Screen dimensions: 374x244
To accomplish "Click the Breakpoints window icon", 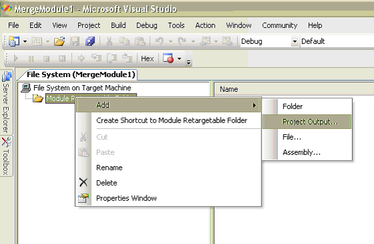I will point(168,59).
